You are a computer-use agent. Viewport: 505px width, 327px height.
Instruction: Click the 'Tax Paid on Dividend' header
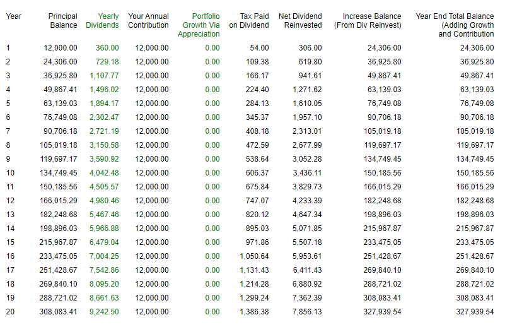[249, 21]
